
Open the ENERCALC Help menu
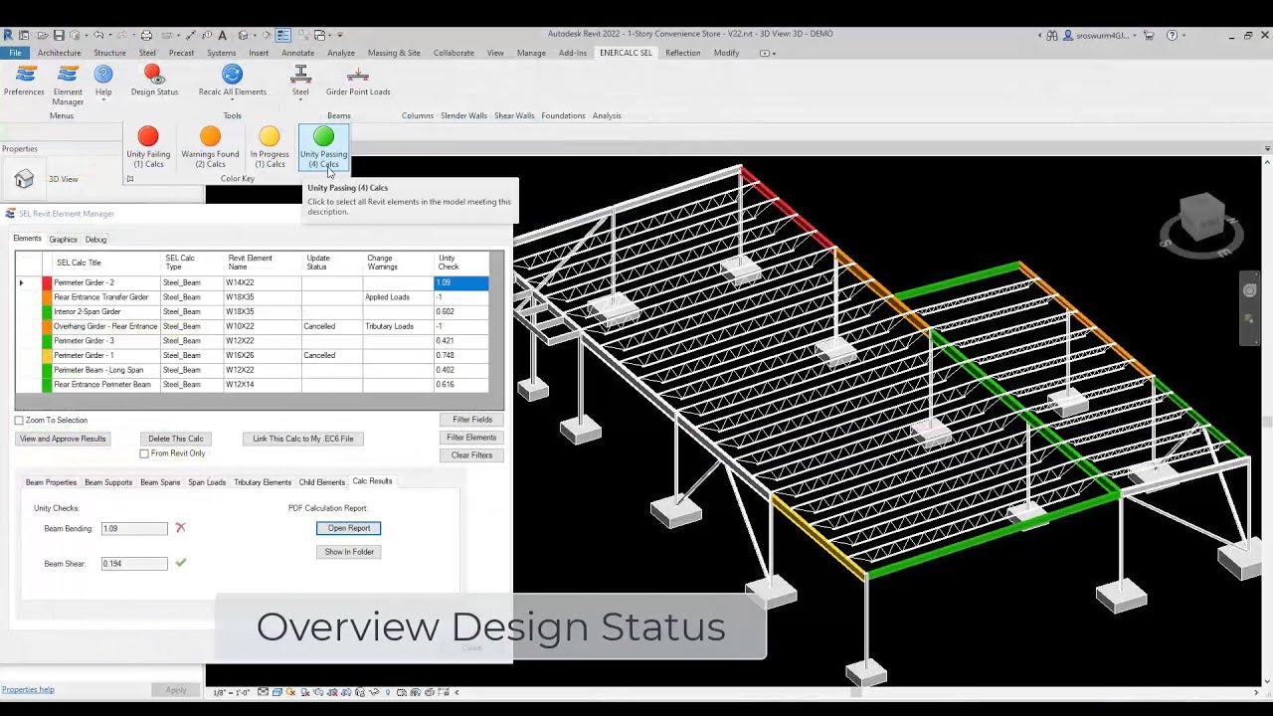(x=103, y=82)
